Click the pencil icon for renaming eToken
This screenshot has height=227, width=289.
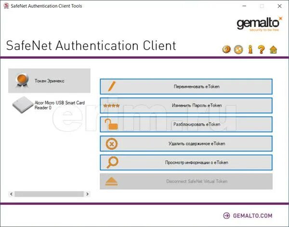coord(112,86)
